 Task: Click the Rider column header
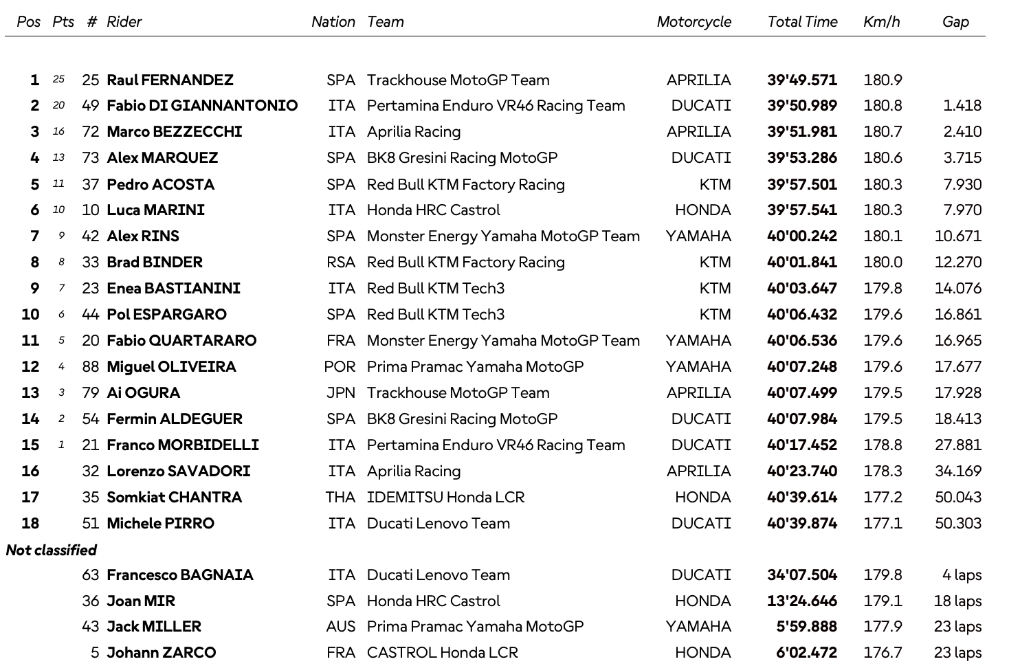pyautogui.click(x=124, y=21)
